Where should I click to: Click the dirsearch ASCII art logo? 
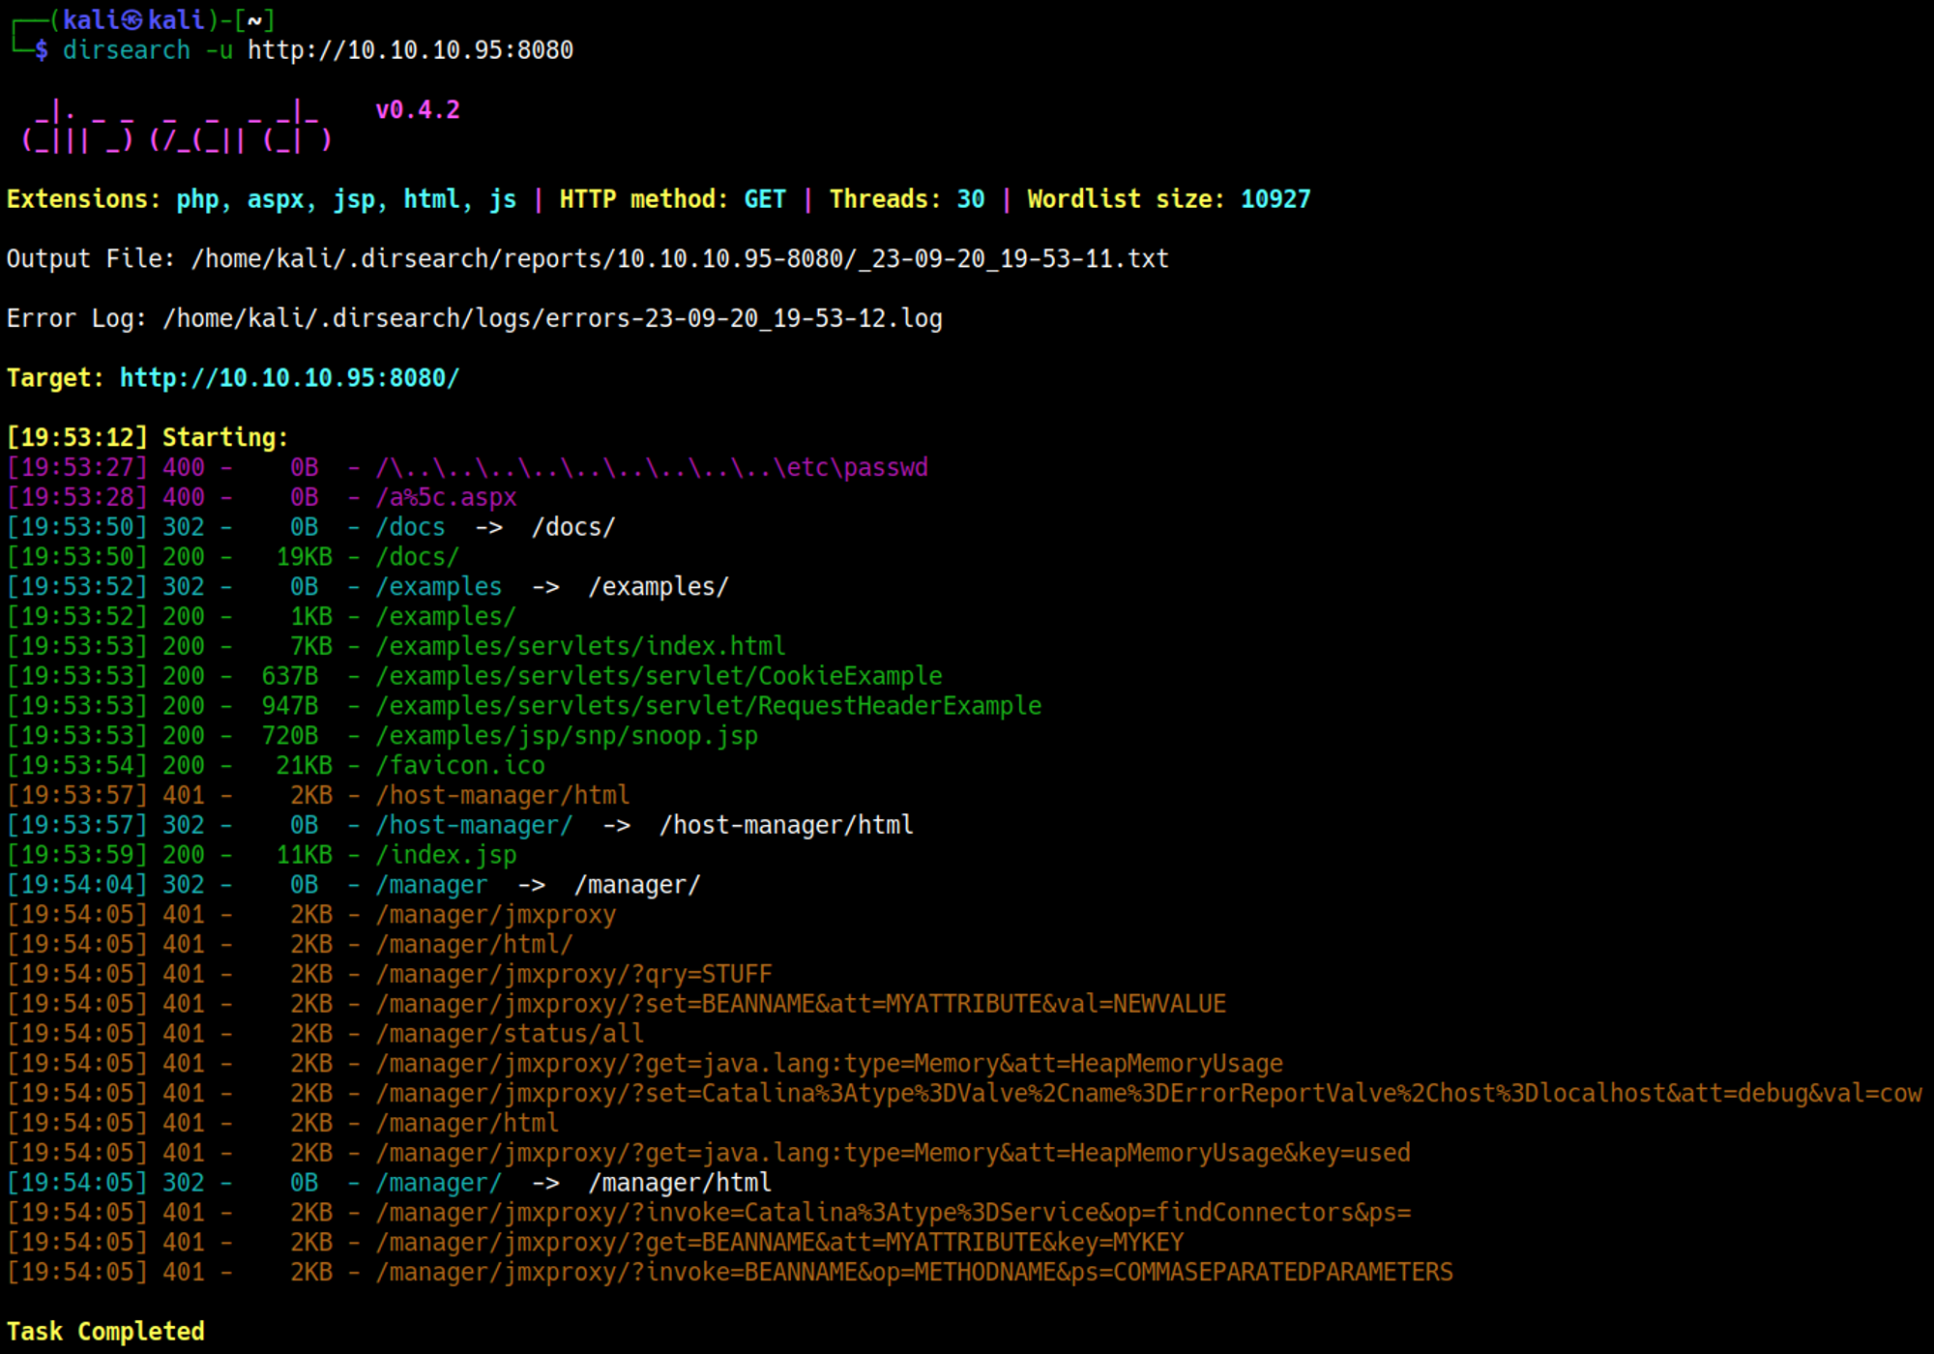[x=177, y=128]
